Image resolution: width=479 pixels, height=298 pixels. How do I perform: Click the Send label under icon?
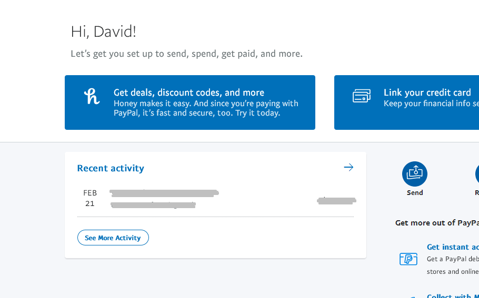[414, 193]
